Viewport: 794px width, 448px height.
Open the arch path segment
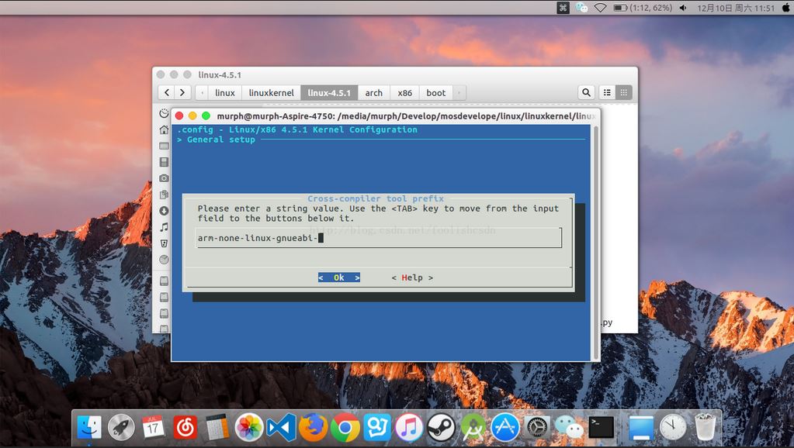point(373,92)
